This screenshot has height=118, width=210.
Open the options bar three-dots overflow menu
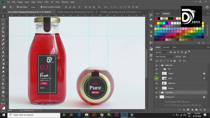coord(106,7)
